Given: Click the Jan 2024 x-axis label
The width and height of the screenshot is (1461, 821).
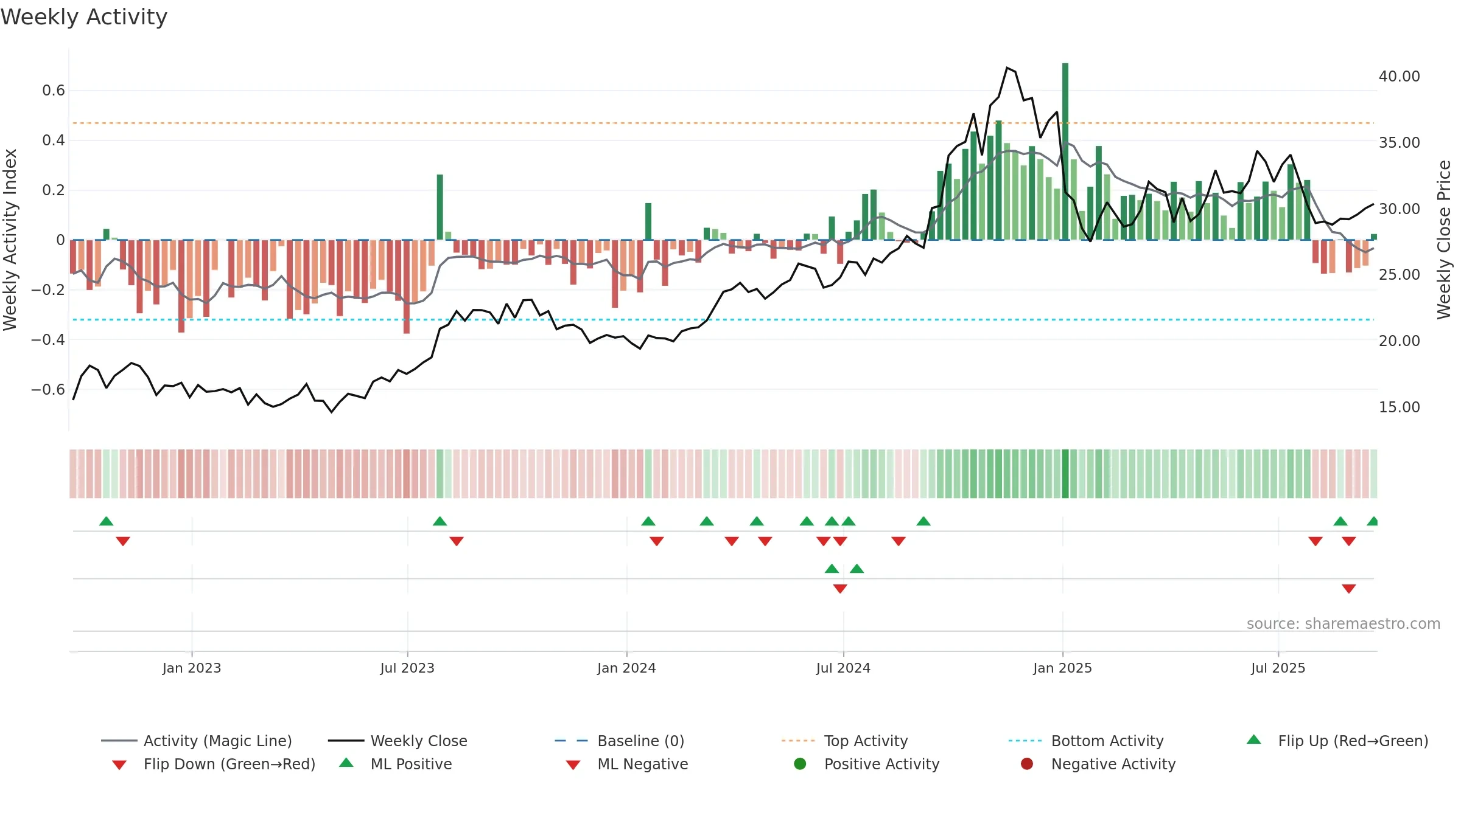Looking at the screenshot, I should click(x=626, y=668).
